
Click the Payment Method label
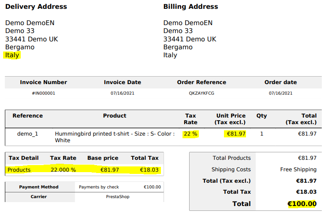[39, 187]
